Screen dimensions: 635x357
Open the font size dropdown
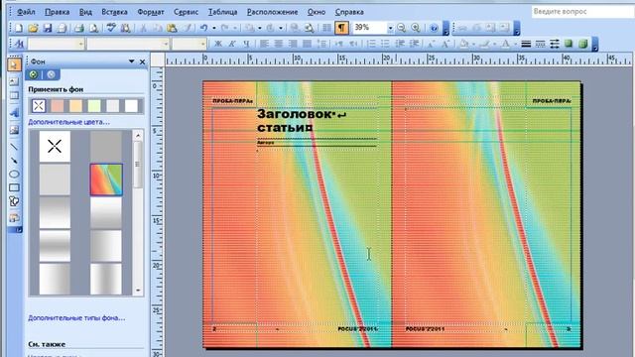(x=202, y=44)
